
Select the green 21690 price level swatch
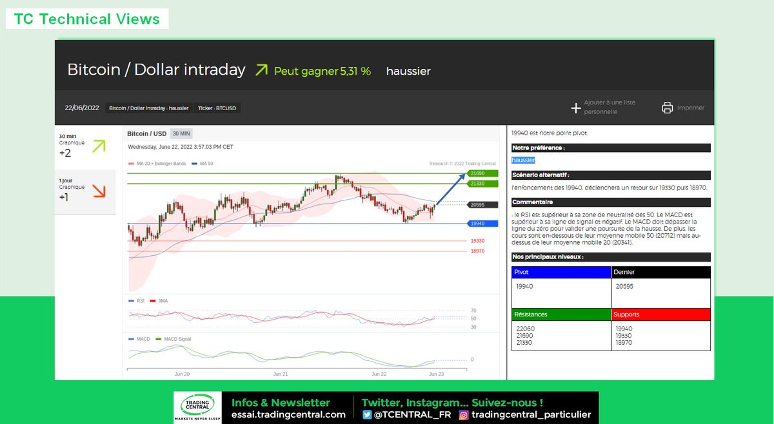(x=481, y=173)
